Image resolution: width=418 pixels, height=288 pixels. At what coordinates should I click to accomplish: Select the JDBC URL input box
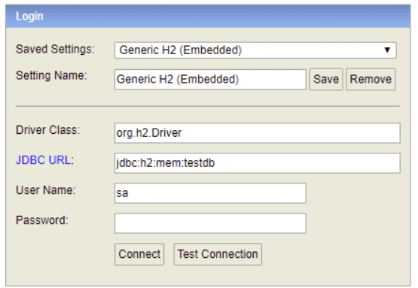coord(258,163)
